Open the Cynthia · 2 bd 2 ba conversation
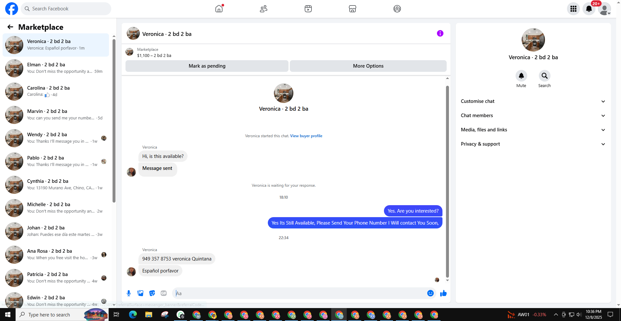This screenshot has height=321, width=621. pyautogui.click(x=56, y=184)
